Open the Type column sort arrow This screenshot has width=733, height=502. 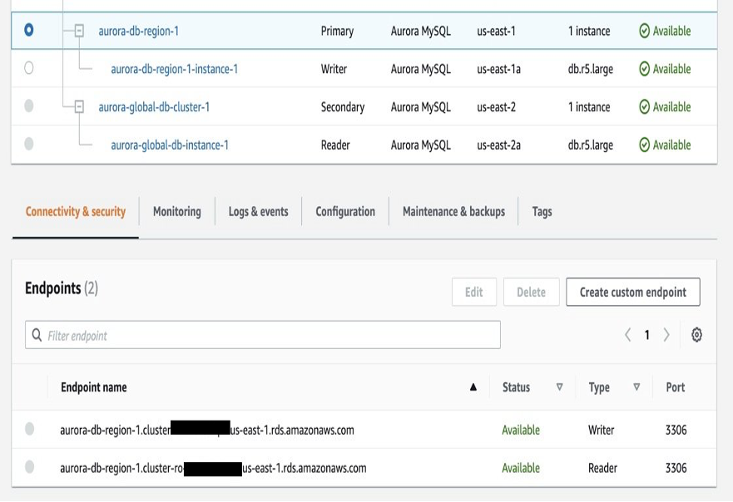pos(636,386)
